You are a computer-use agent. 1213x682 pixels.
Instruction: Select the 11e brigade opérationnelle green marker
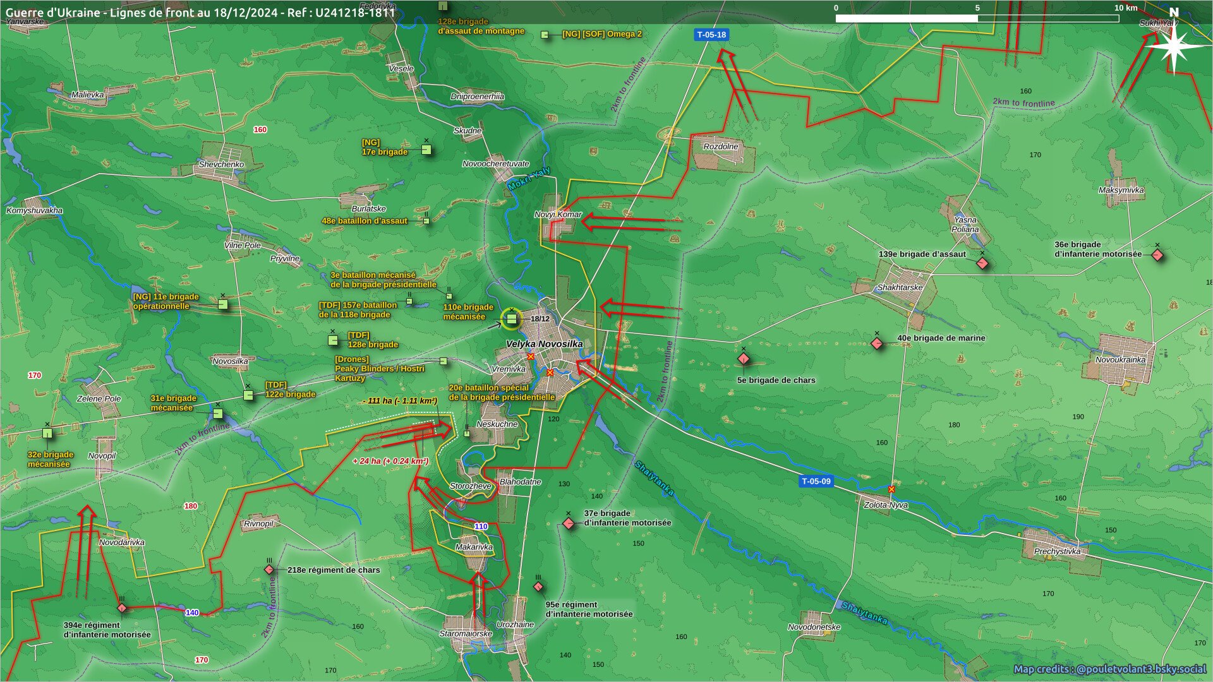tap(223, 304)
